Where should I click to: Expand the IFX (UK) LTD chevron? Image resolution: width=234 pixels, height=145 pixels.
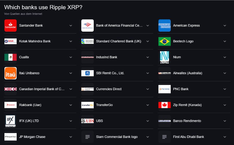pos(71,121)
